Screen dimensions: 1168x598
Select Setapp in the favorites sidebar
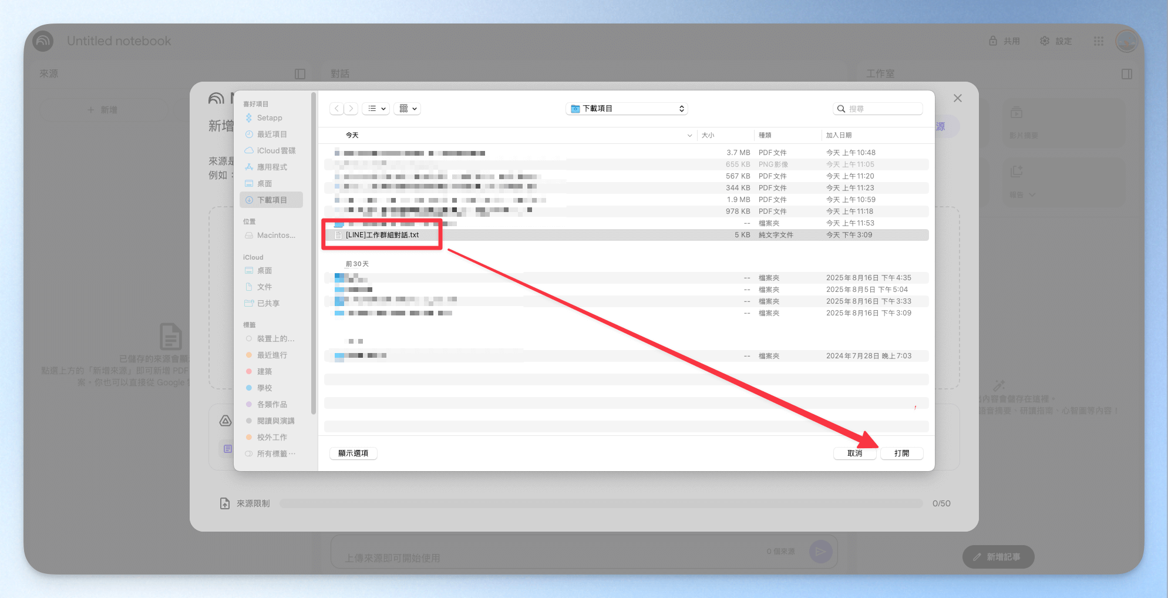click(x=270, y=118)
